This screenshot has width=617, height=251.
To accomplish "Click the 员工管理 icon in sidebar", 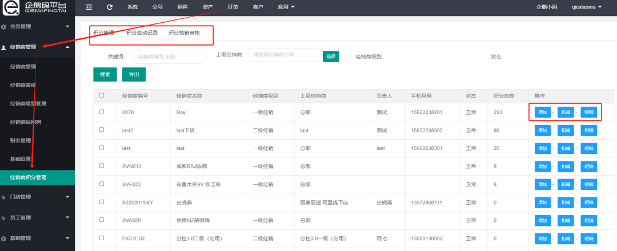I will (x=5, y=217).
